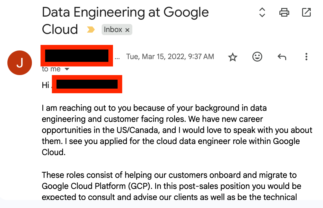Click the redacted sender name

(77, 56)
